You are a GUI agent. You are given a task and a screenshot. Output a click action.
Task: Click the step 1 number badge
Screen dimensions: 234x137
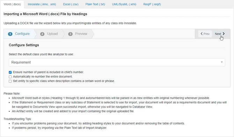tap(10, 34)
